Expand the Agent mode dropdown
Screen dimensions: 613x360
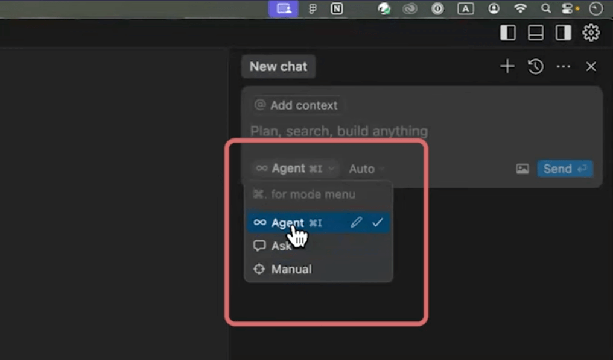(x=294, y=169)
